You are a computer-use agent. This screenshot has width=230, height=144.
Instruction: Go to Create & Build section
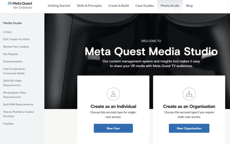[119, 6]
